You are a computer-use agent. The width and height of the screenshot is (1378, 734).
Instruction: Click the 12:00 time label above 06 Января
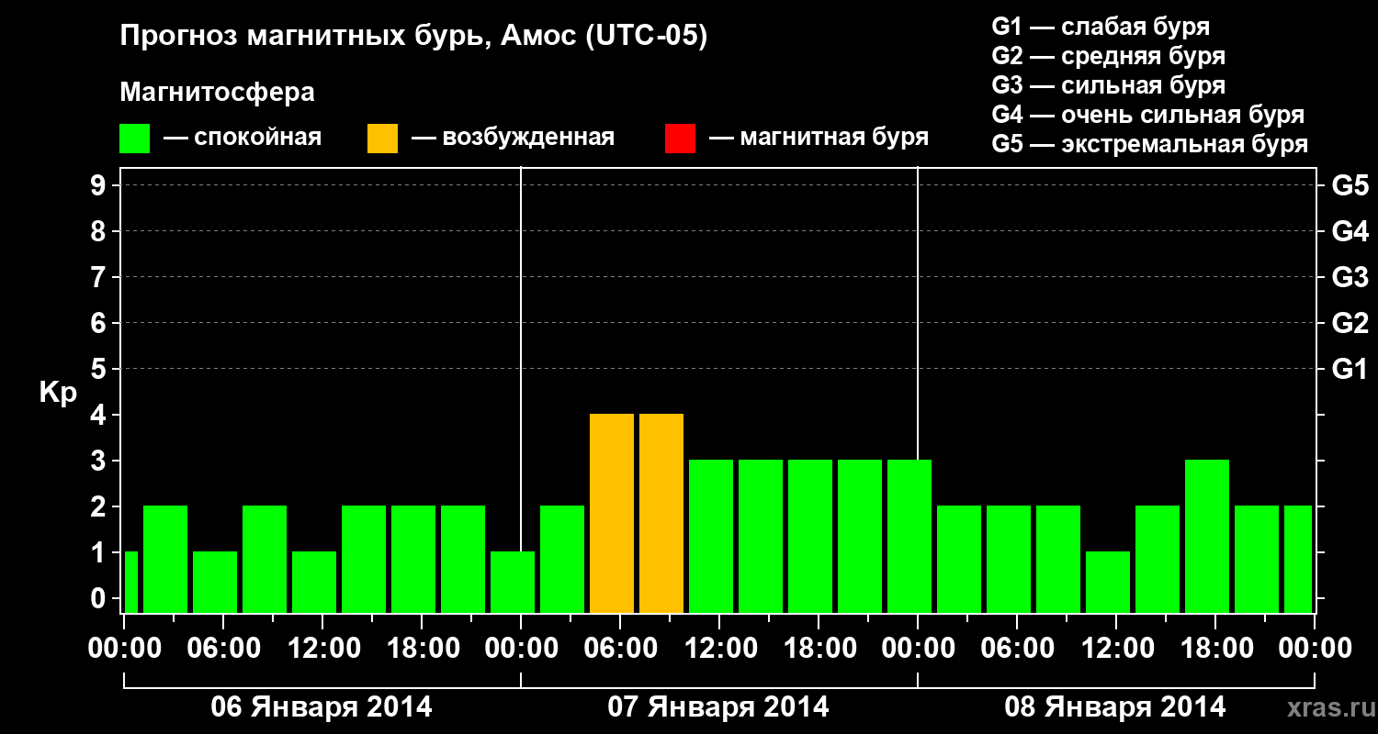click(x=322, y=649)
